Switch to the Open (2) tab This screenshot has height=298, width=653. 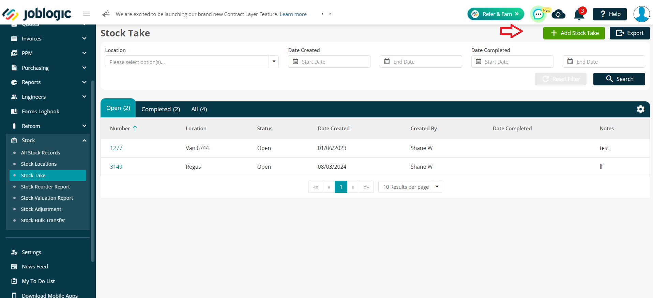(x=118, y=108)
